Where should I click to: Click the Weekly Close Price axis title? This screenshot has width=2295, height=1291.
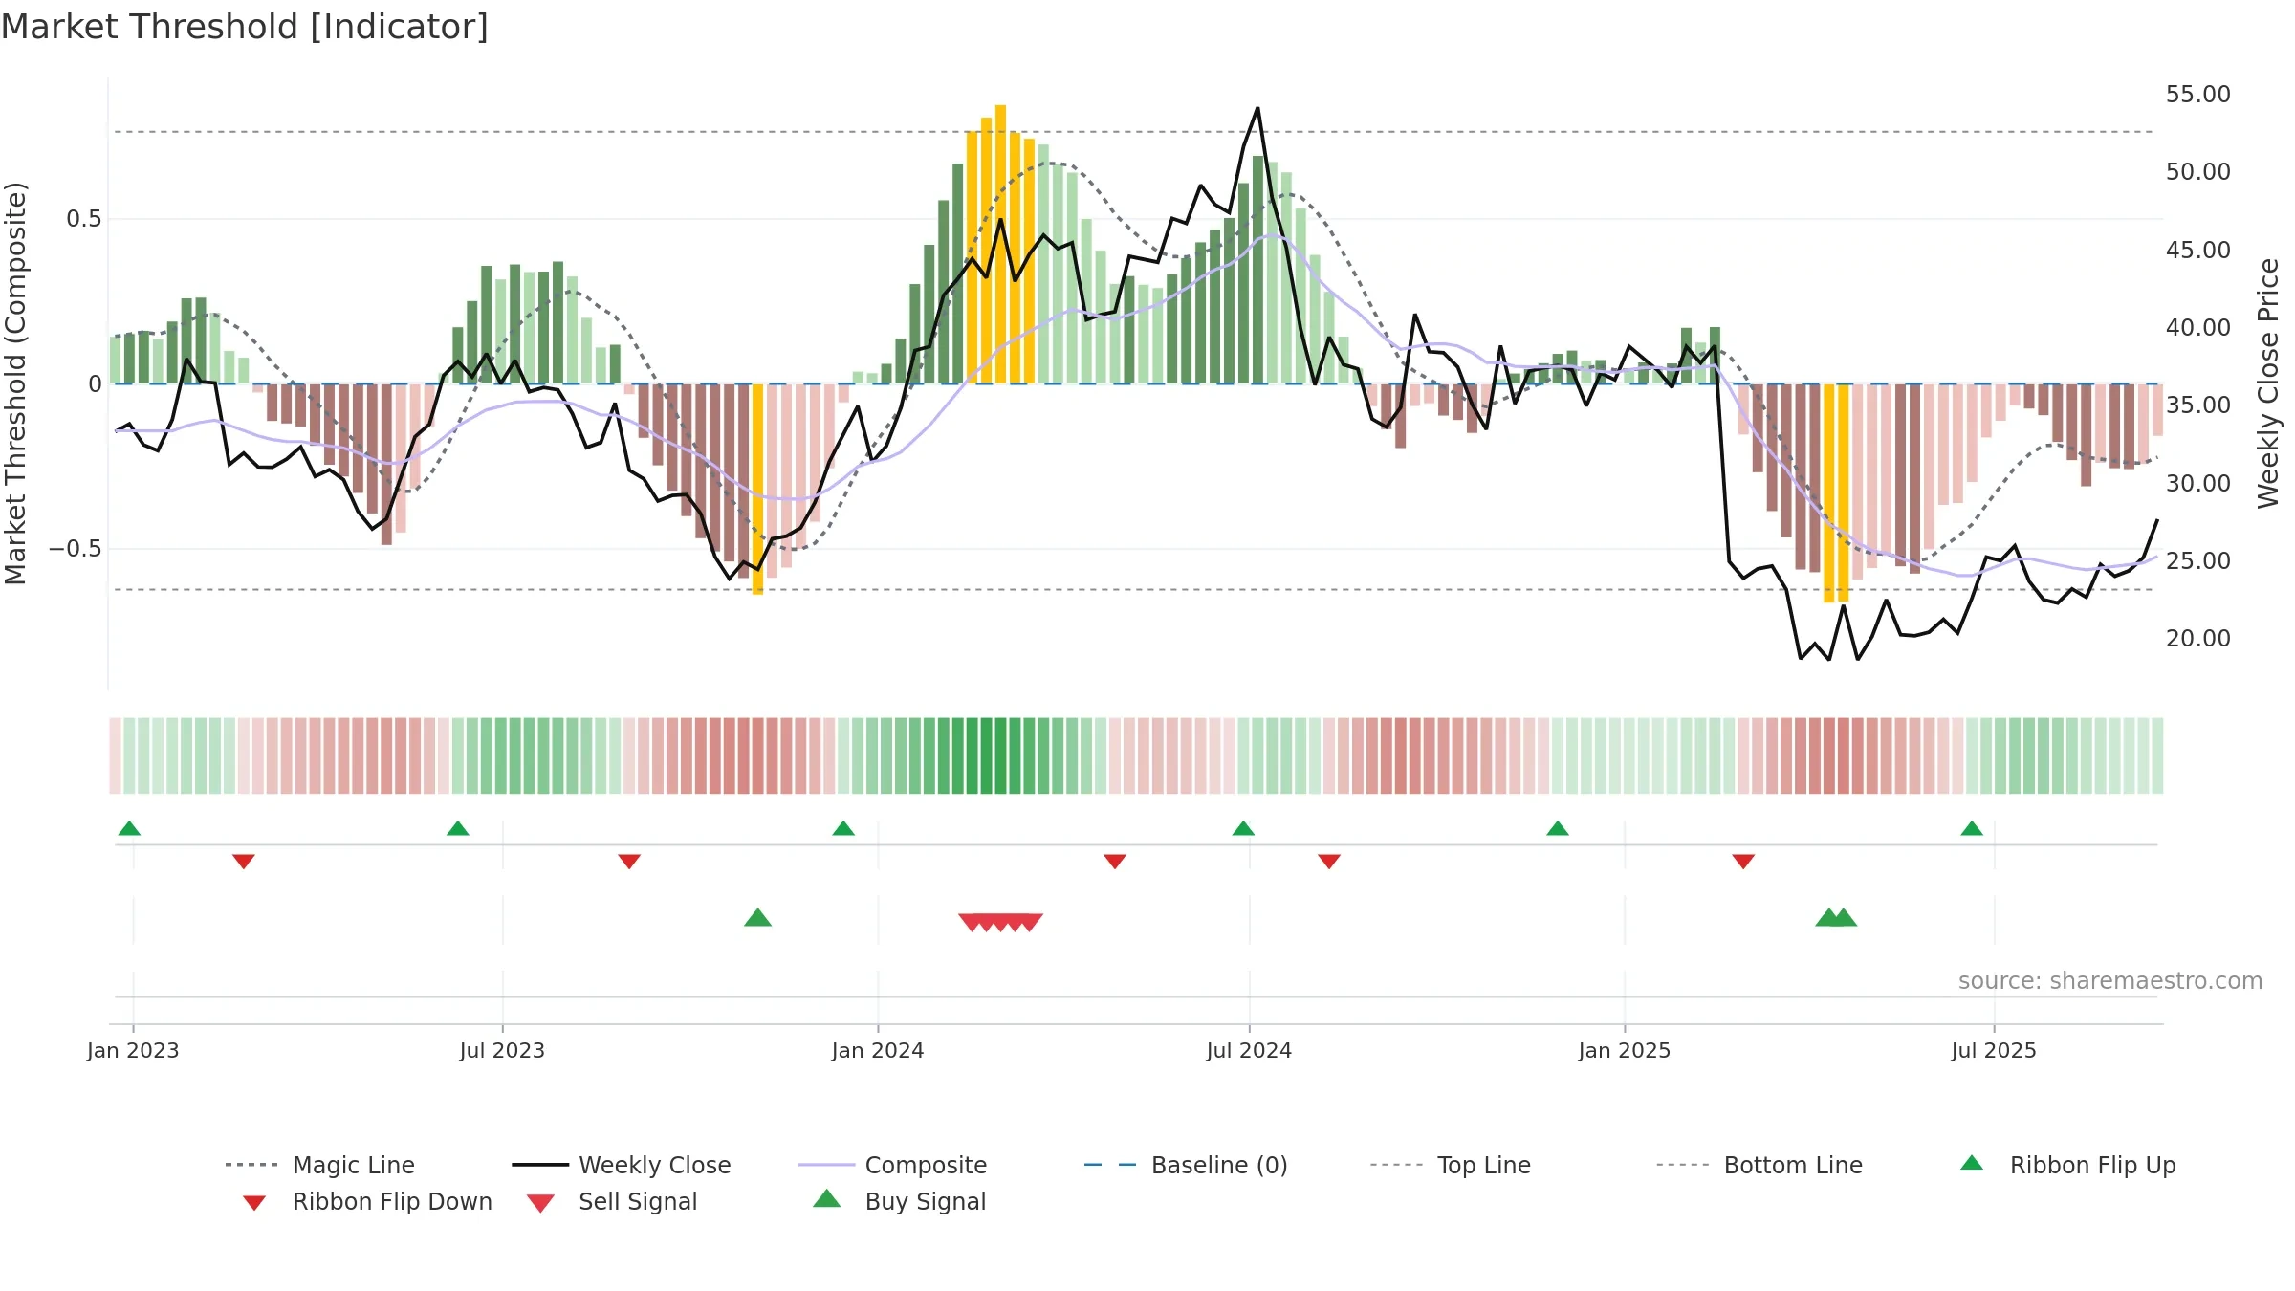2268,383
